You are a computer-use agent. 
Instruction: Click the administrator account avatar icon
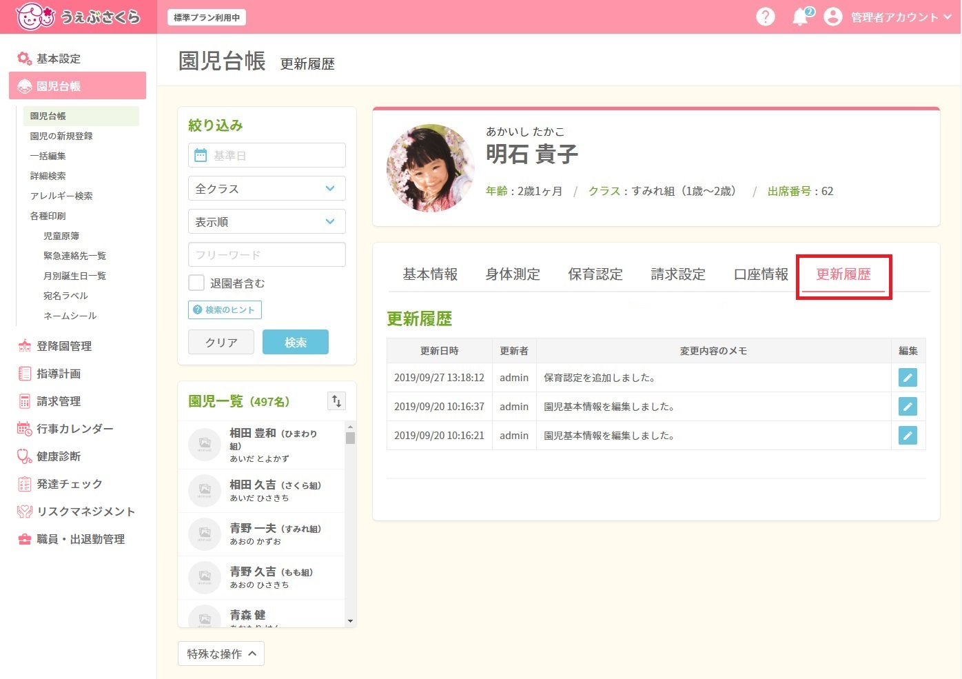833,17
